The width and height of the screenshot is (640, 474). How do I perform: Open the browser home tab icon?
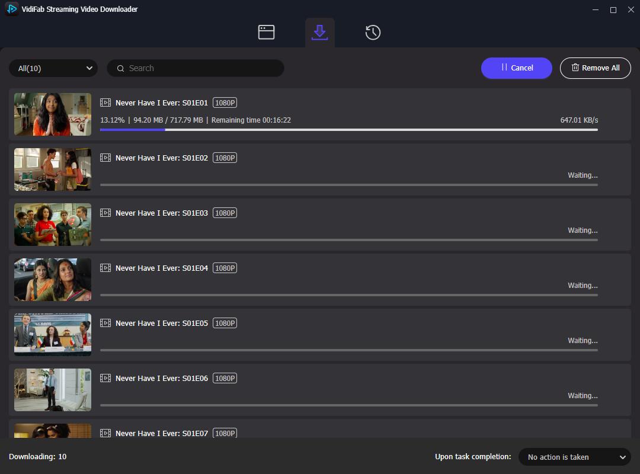266,32
